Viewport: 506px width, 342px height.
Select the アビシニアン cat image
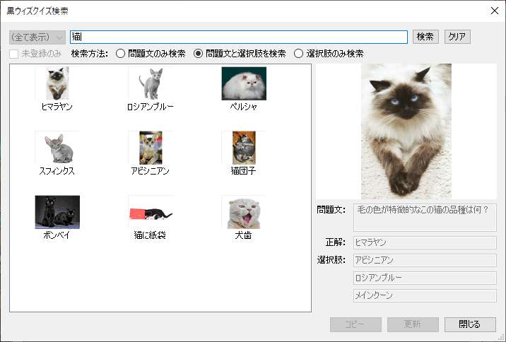click(x=150, y=148)
